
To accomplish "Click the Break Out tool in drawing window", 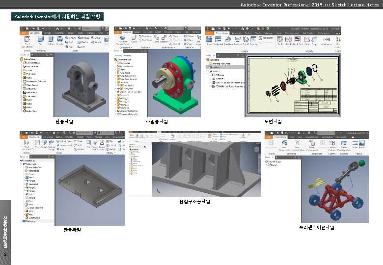I will (x=298, y=41).
